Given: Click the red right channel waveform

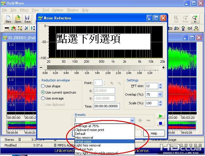Looking at the screenshot, I should pyautogui.click(x=22, y=94).
